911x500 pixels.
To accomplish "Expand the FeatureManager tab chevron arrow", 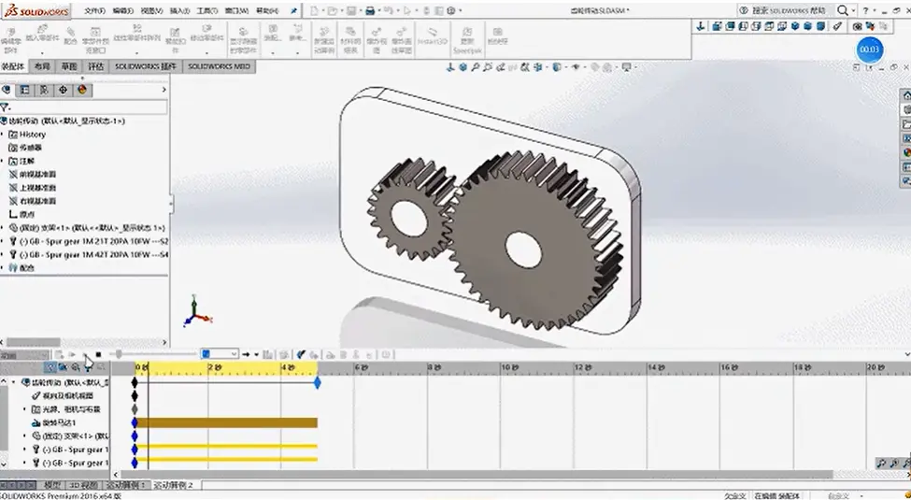I will coord(164,90).
